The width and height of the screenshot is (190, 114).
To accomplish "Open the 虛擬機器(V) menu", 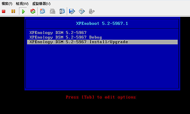I will click(41, 4).
